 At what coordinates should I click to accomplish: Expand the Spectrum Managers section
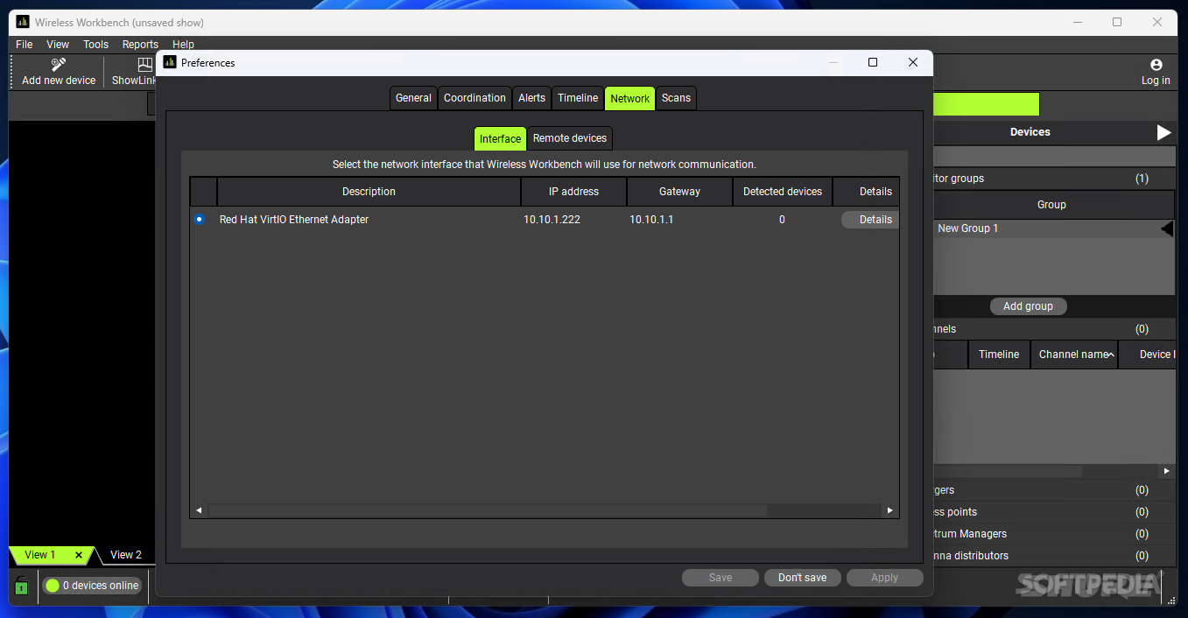pyautogui.click(x=1054, y=534)
